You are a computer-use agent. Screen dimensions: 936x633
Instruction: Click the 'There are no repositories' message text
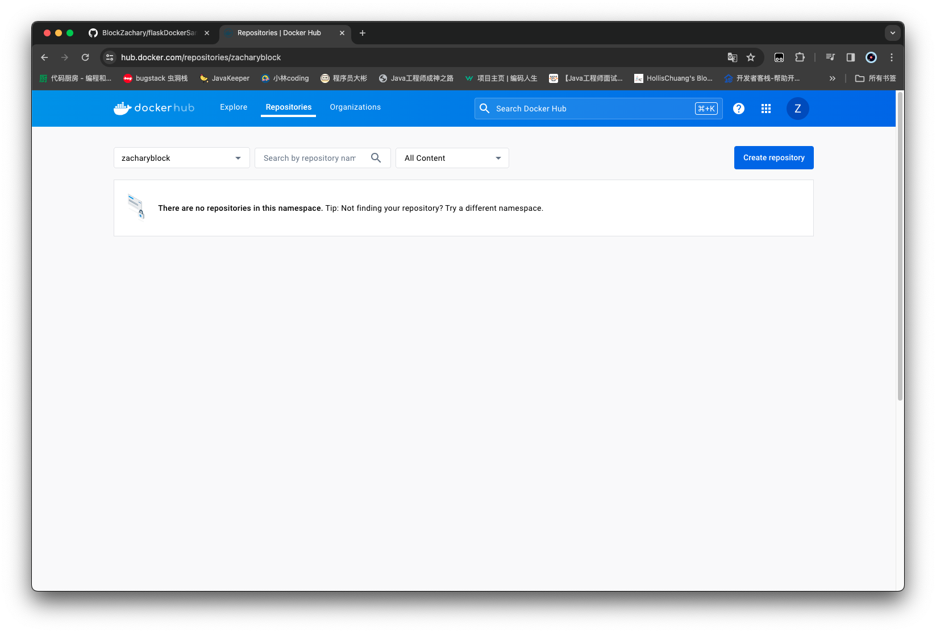tap(240, 208)
